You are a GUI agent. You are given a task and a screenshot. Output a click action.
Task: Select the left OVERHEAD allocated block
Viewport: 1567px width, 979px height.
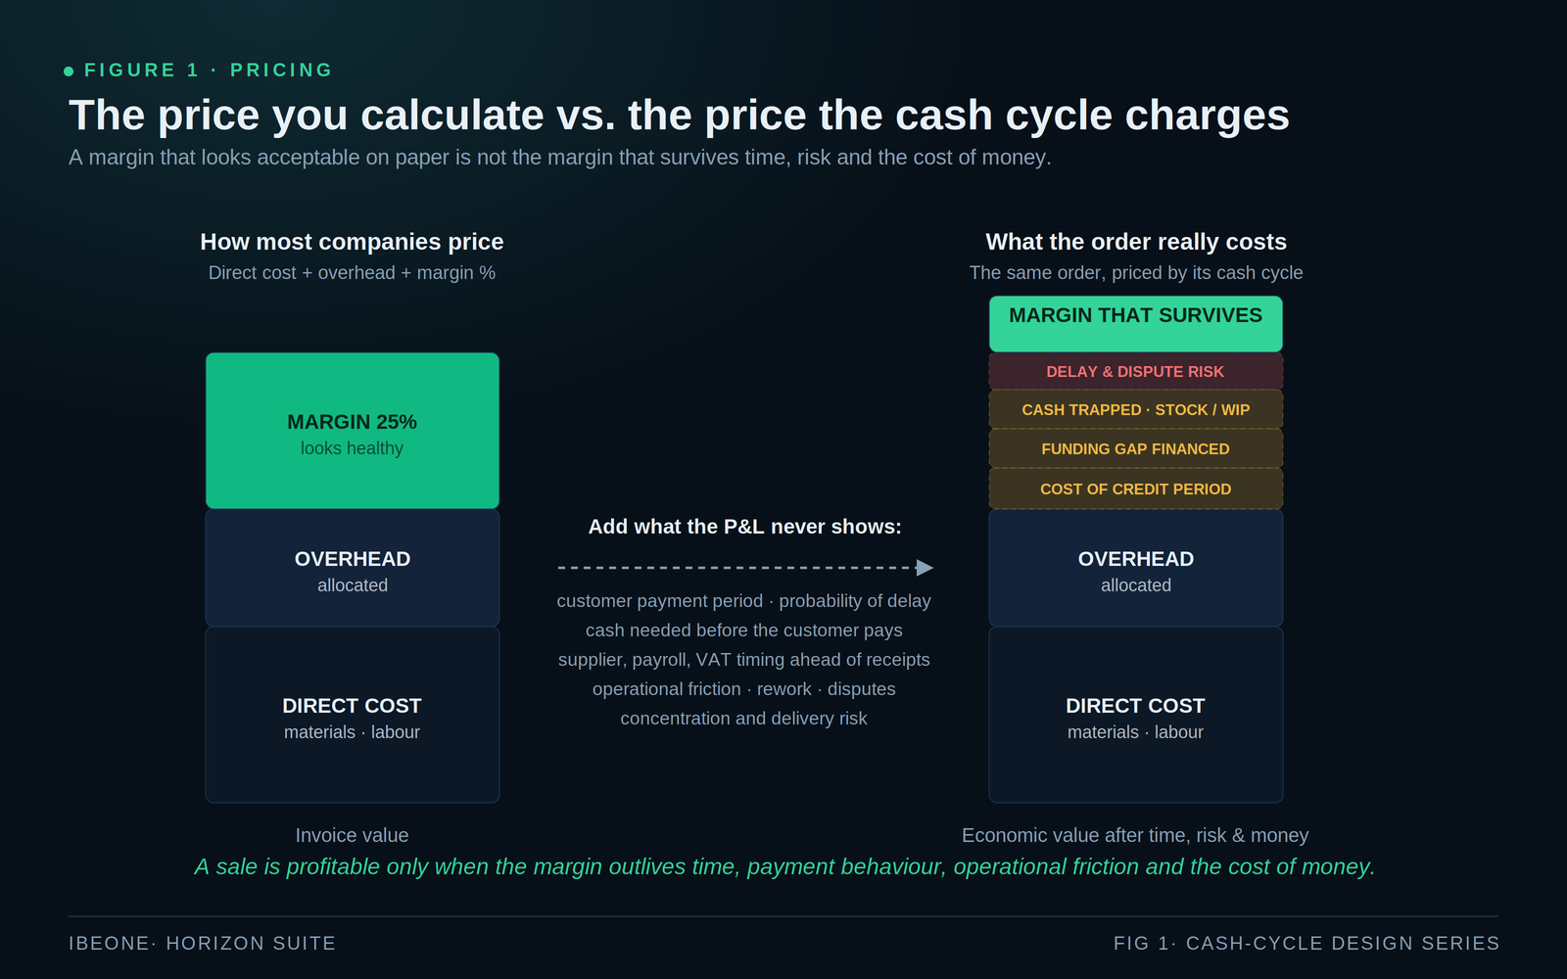[353, 568]
